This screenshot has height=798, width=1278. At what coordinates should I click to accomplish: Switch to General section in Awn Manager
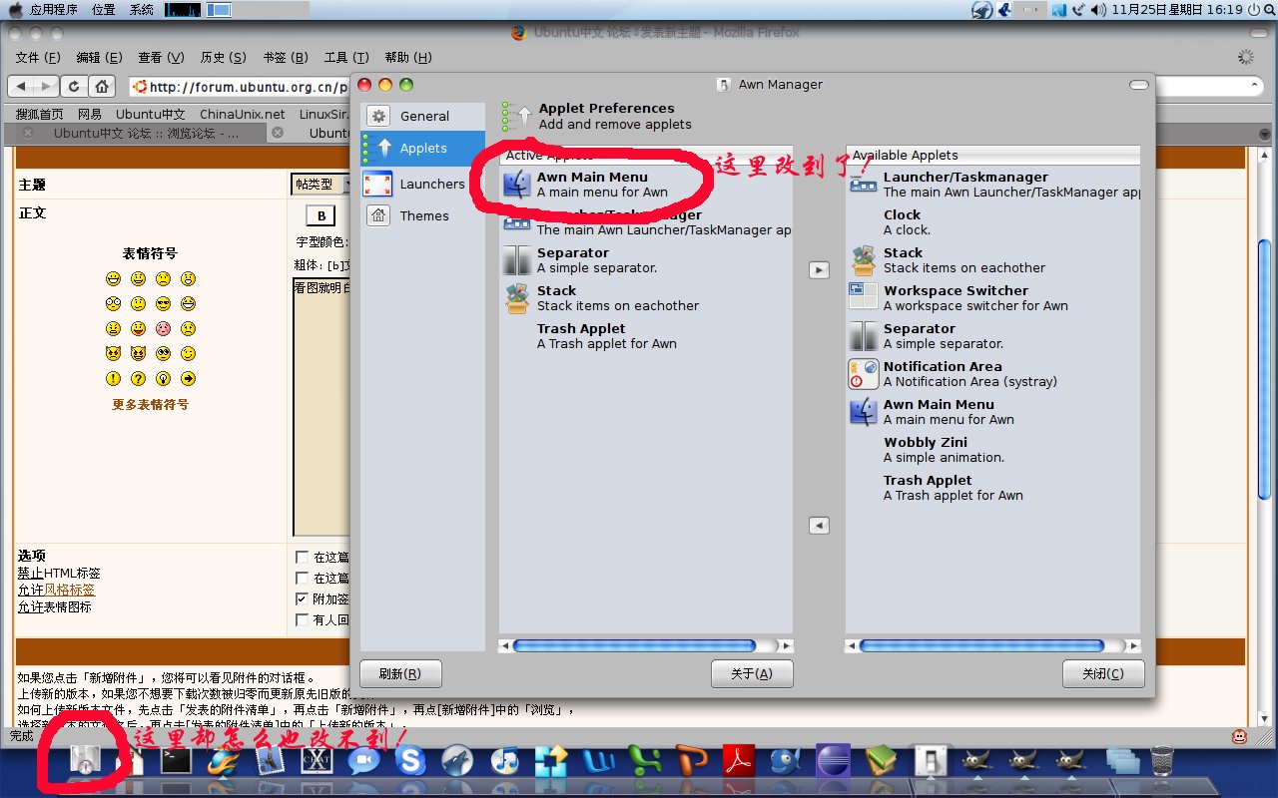tap(422, 116)
